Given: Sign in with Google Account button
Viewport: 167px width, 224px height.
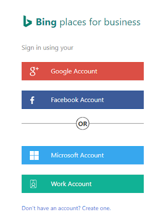Looking at the screenshot, I should [x=83, y=71].
